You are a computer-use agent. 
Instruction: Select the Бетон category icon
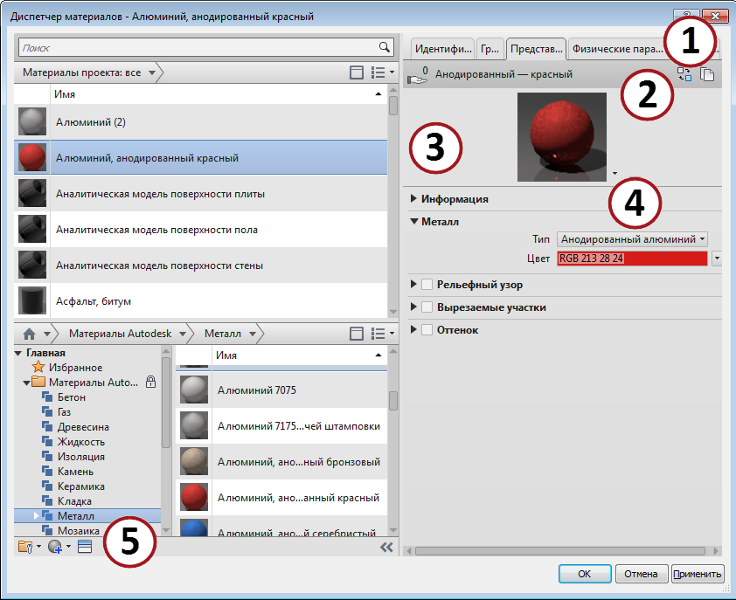(47, 397)
